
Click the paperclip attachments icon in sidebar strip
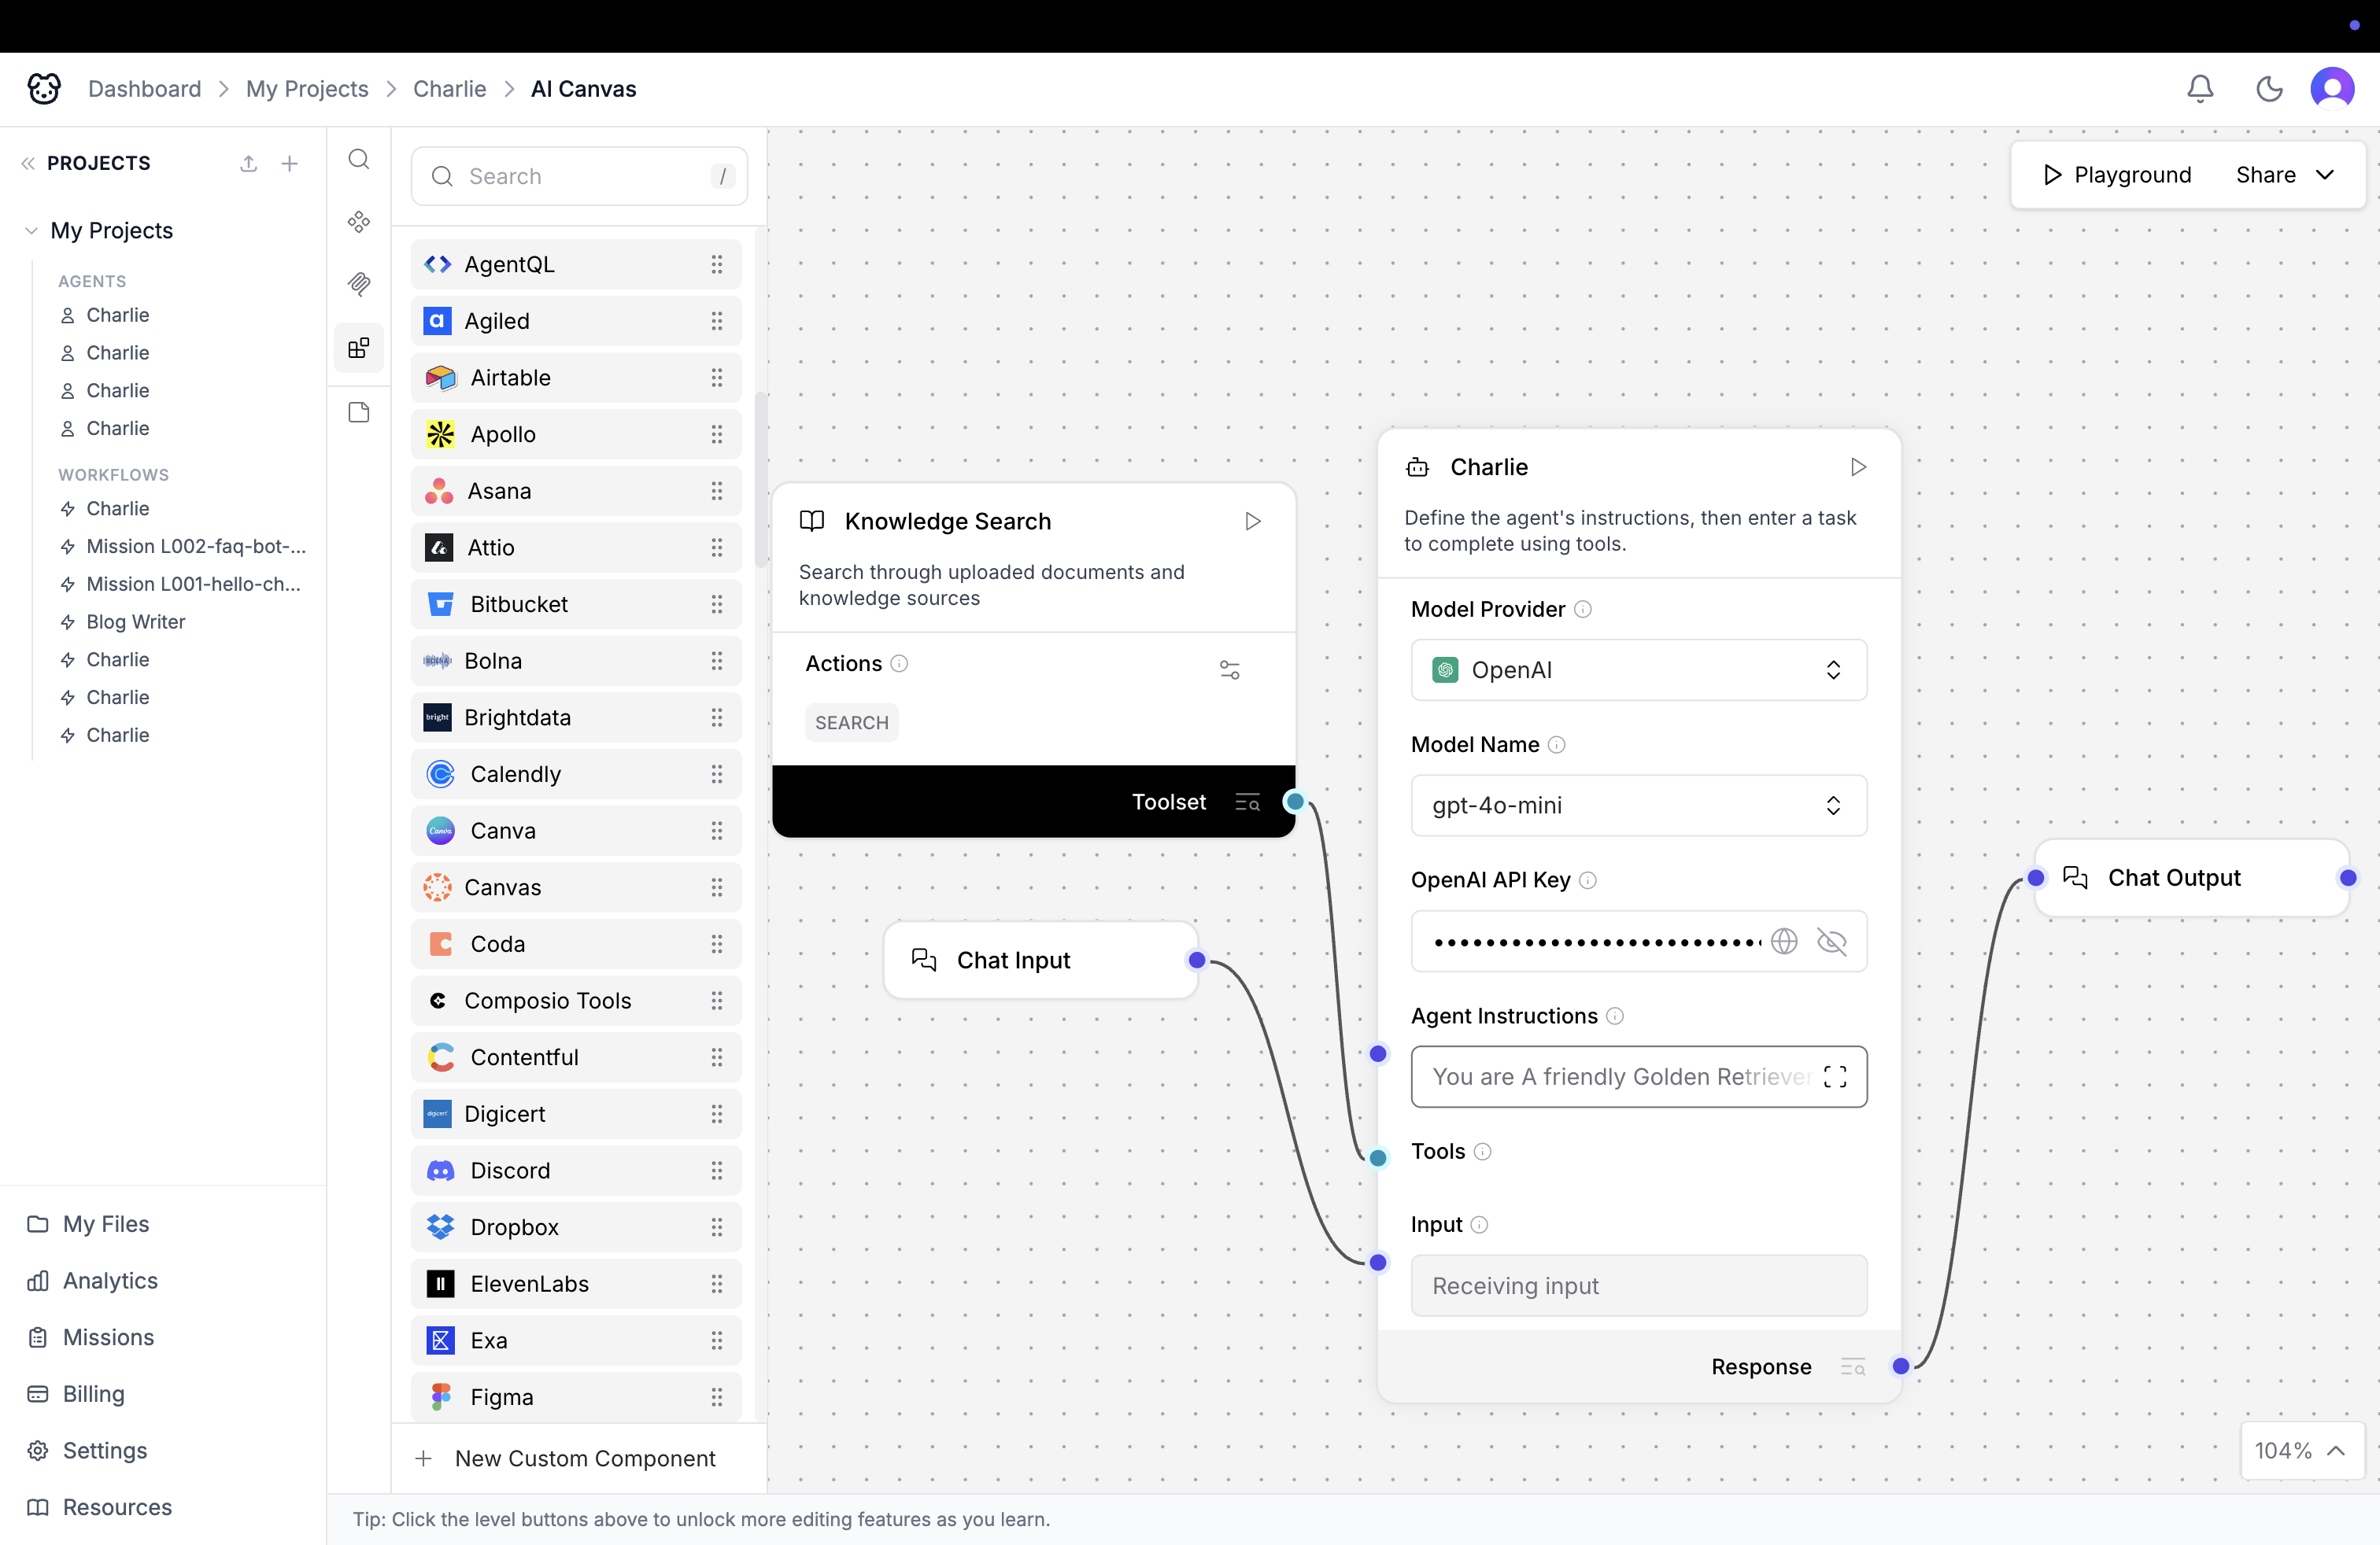359,284
